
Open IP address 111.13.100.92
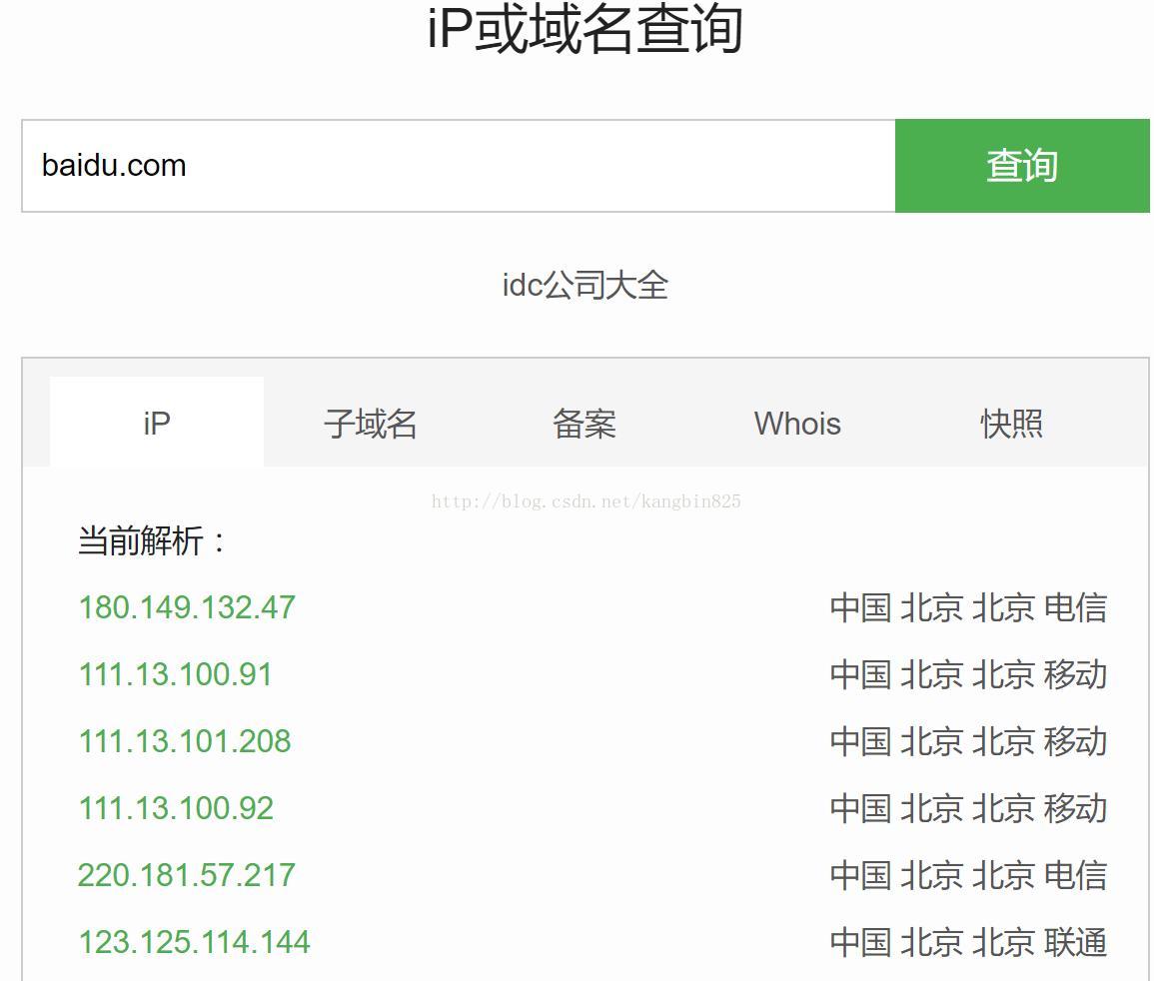(176, 809)
